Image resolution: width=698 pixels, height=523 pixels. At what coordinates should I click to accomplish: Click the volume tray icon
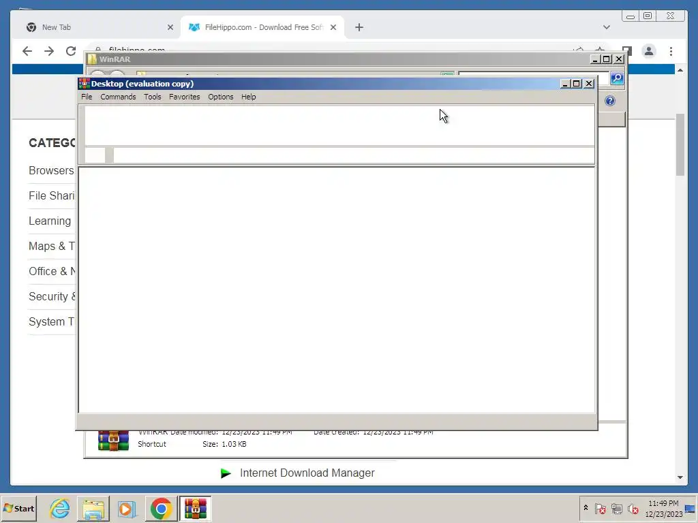point(633,508)
